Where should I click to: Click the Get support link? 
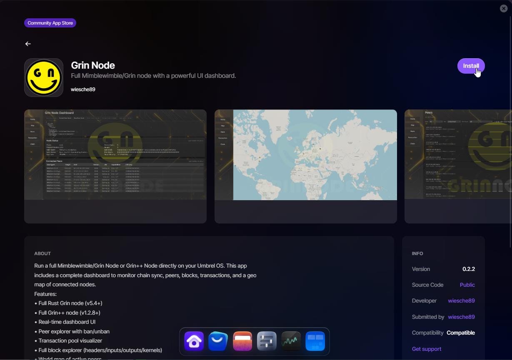[427, 349]
